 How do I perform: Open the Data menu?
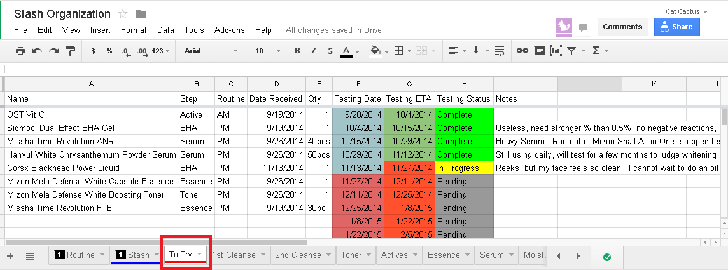(x=165, y=30)
